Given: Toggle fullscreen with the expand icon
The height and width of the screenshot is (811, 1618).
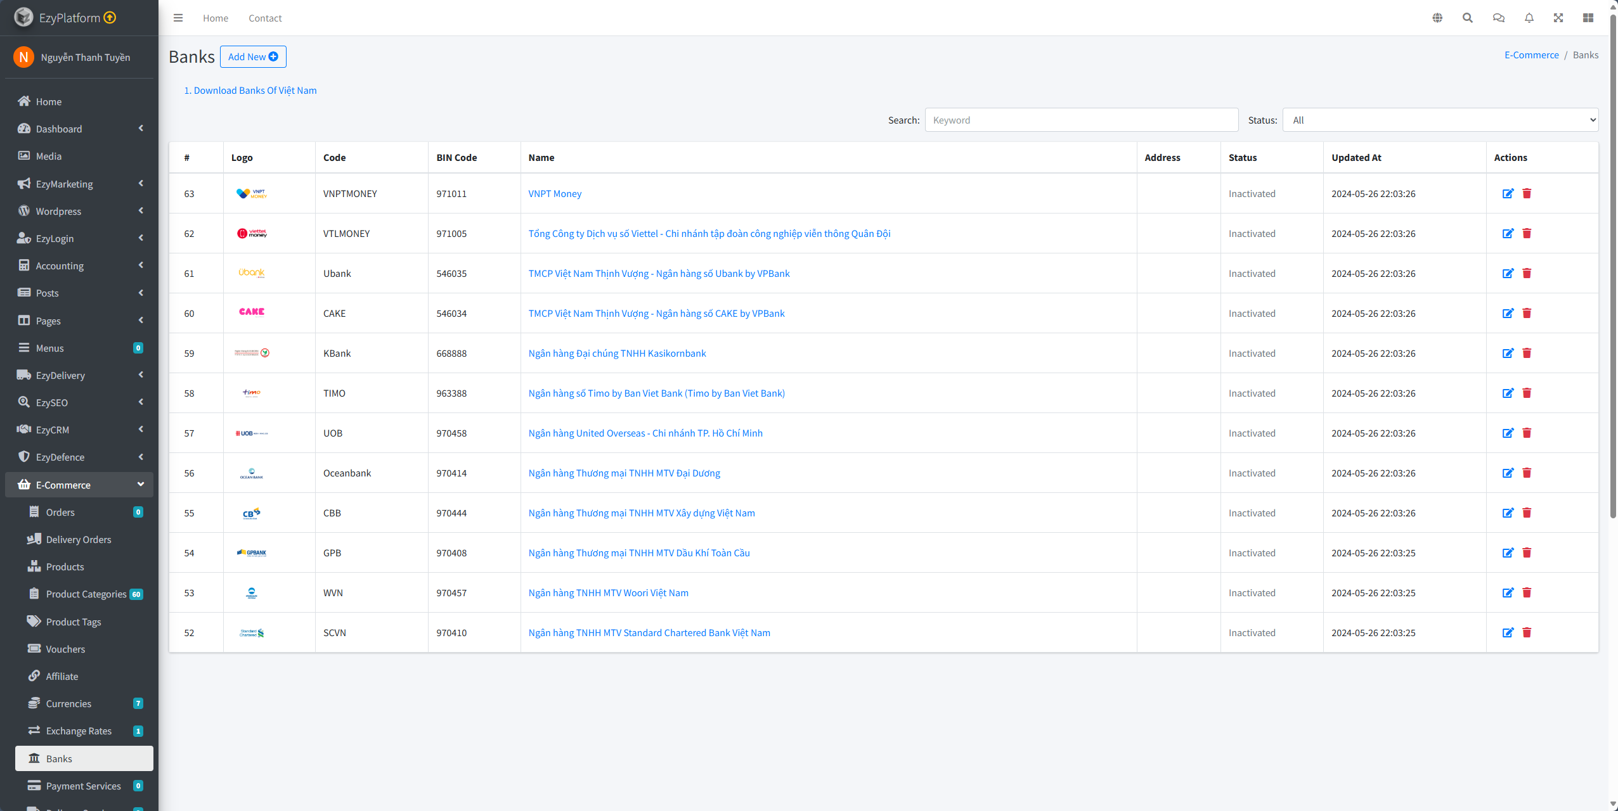Looking at the screenshot, I should click(x=1558, y=18).
